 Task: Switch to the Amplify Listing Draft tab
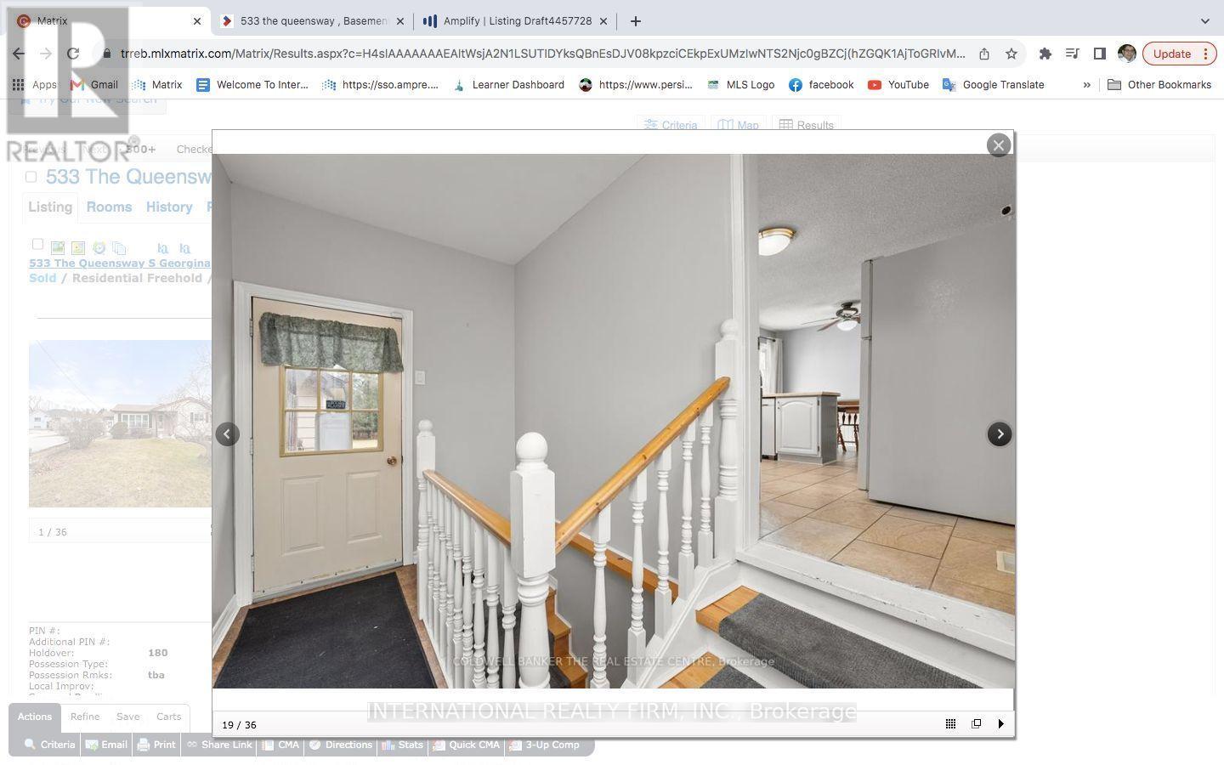coord(517,21)
